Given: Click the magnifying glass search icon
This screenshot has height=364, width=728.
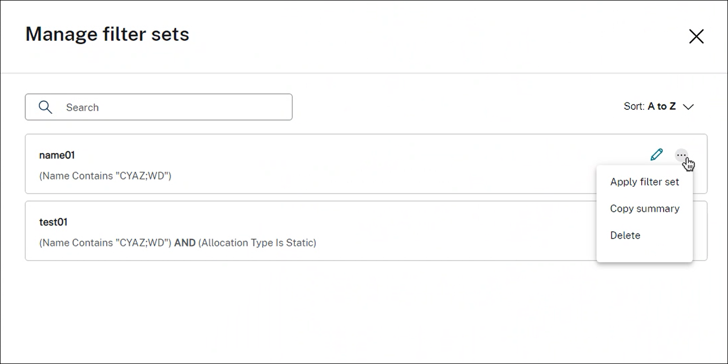Looking at the screenshot, I should (46, 107).
